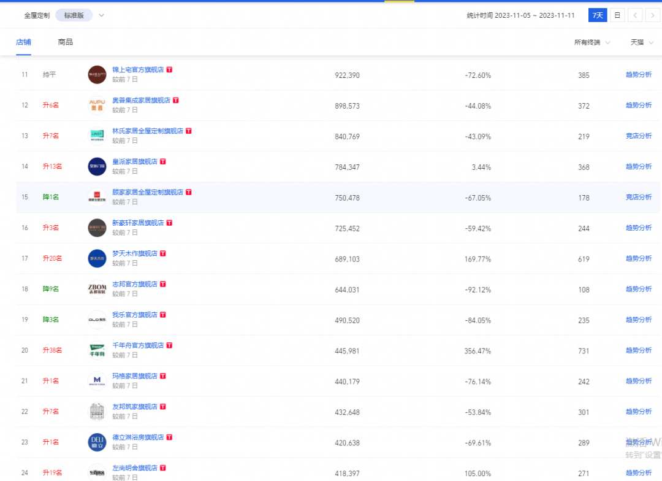Click the 千年舟官方旗舰店 logo

point(97,350)
